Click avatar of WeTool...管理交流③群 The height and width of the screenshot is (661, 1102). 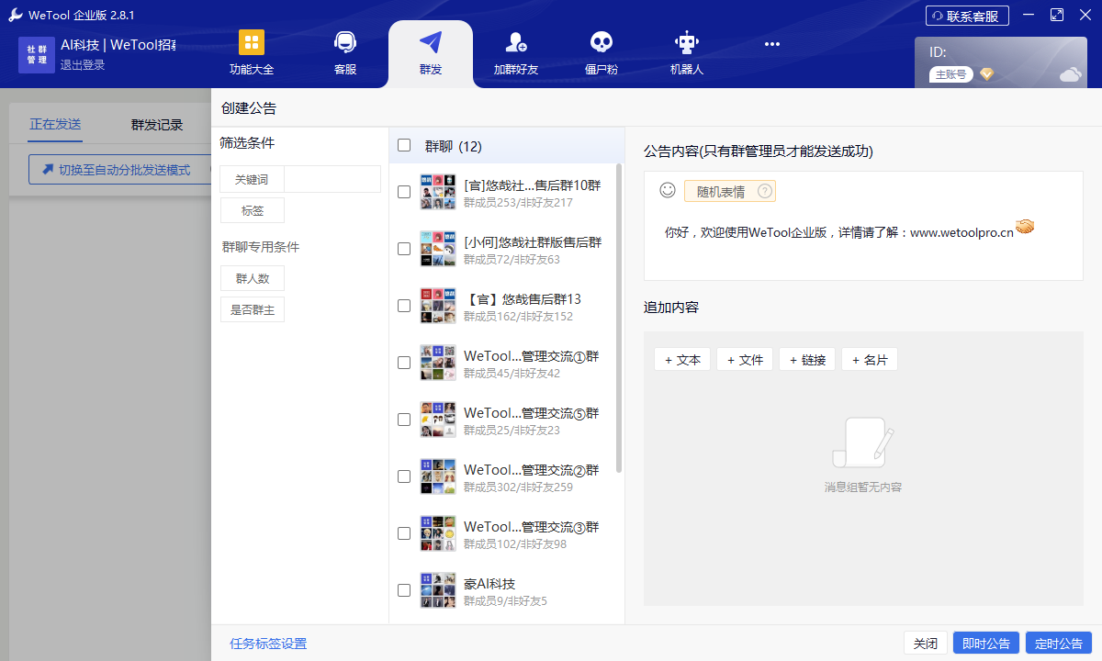[438, 533]
